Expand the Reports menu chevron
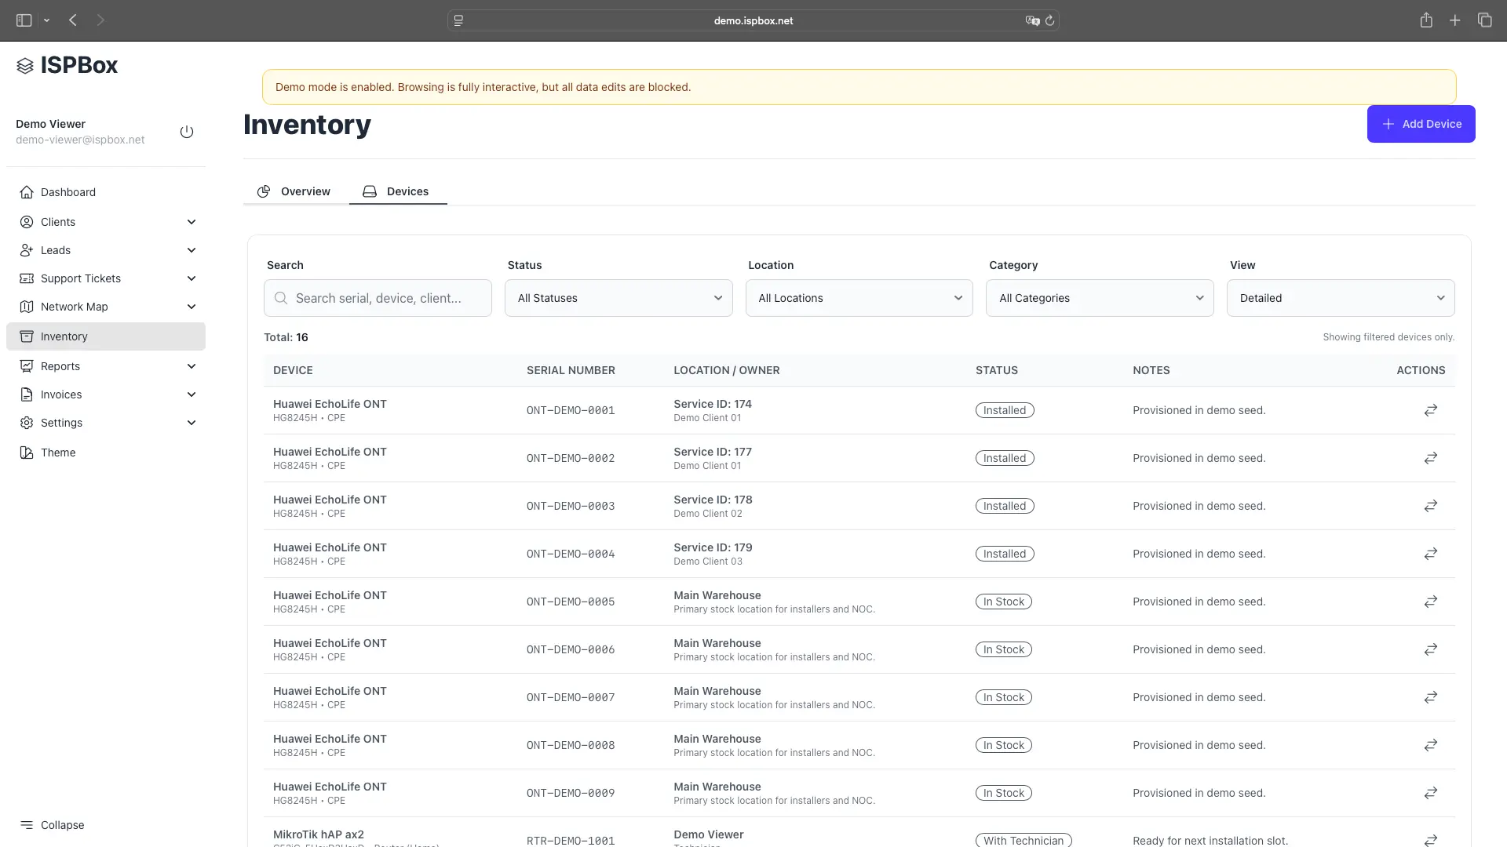The image size is (1507, 847). click(x=192, y=366)
